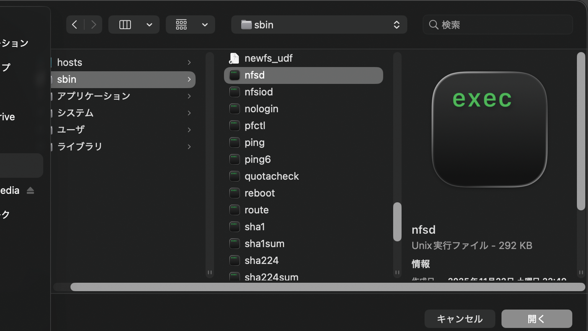Select the newfs_udf file icon

pyautogui.click(x=234, y=58)
